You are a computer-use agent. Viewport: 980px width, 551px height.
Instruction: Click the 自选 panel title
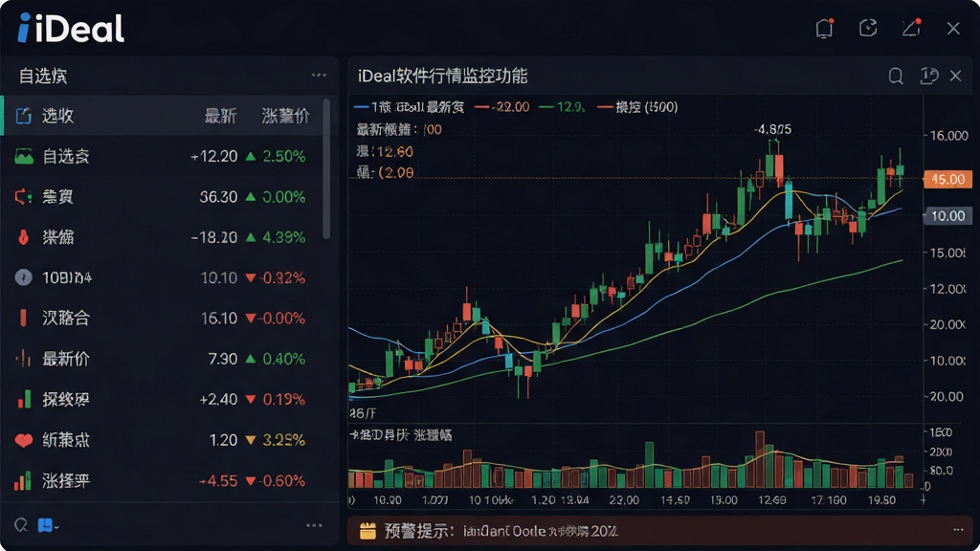coord(43,77)
